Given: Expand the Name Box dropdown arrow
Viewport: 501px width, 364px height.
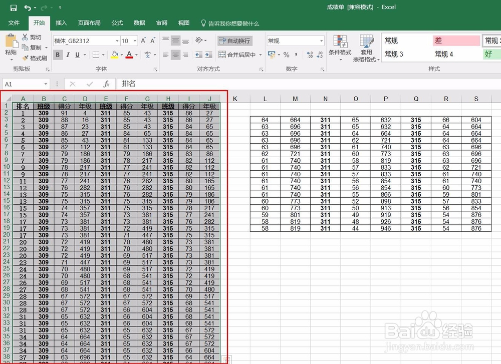Looking at the screenshot, I should (46, 84).
